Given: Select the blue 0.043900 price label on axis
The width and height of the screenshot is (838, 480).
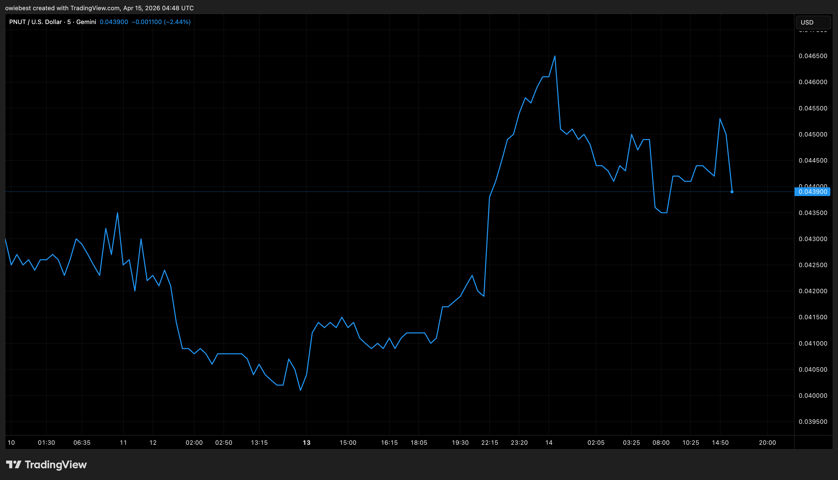Looking at the screenshot, I should (812, 191).
